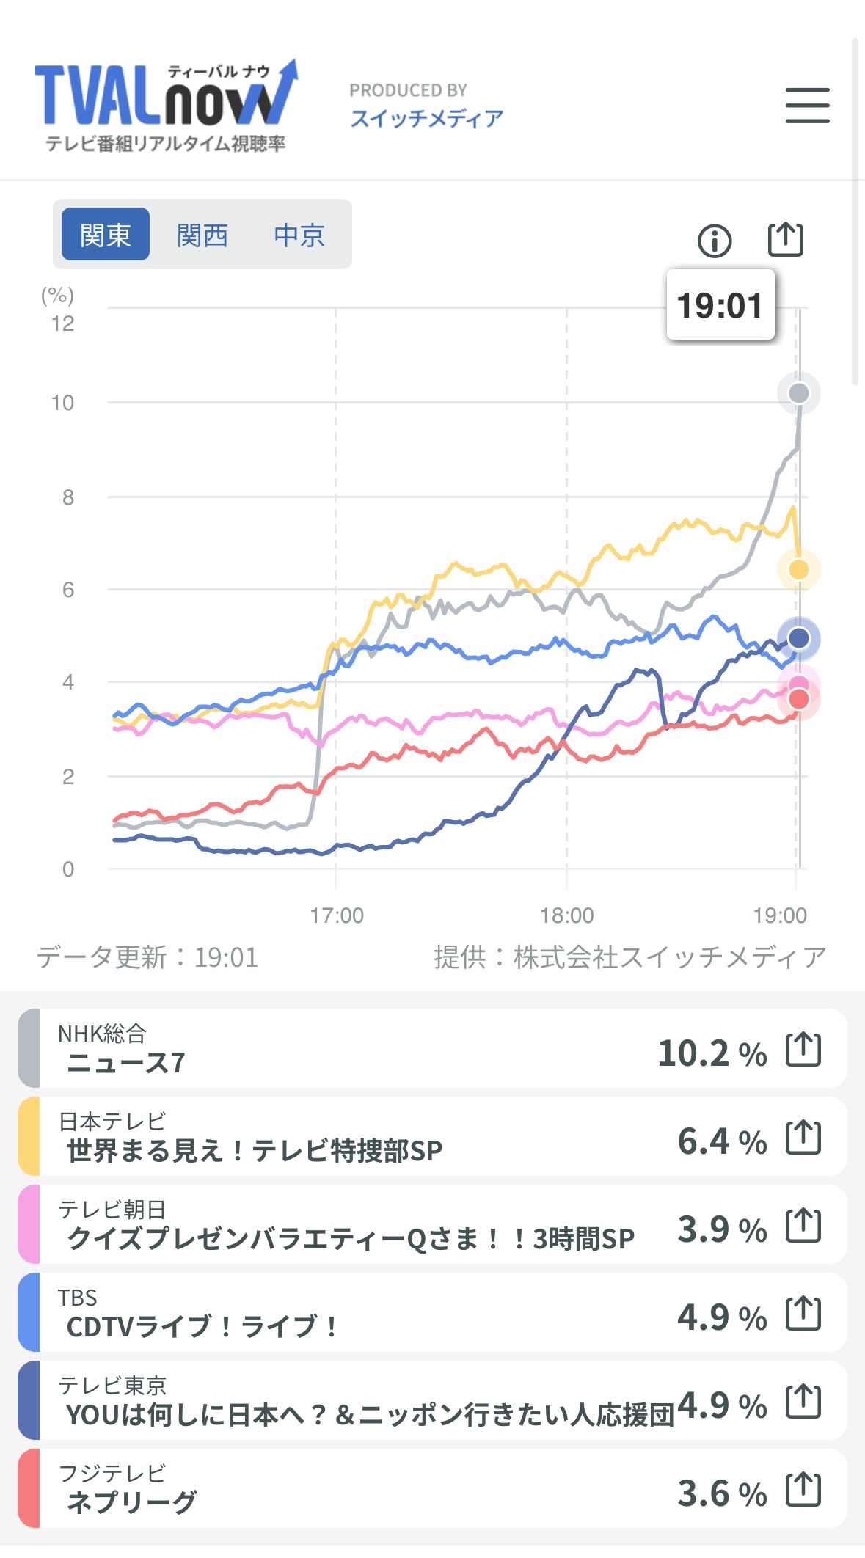This screenshot has height=1558, width=865.
Task: Share the テレビ朝日 Qさま rating
Action: (x=803, y=1225)
